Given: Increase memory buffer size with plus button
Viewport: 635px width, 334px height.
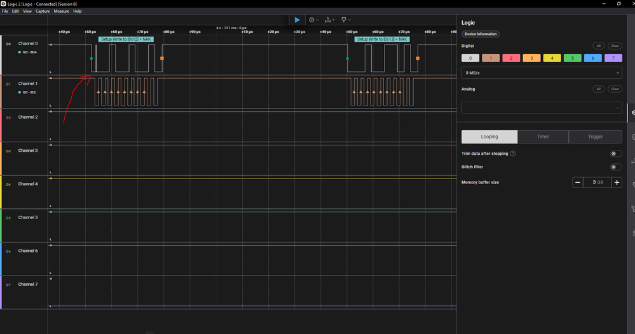Looking at the screenshot, I should 617,182.
